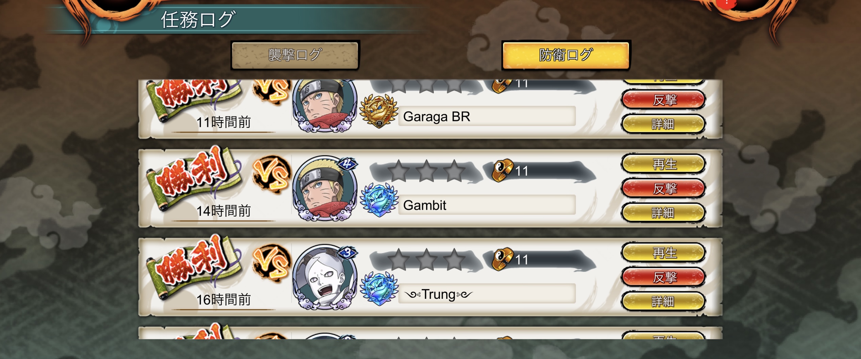Tap the blue rank emblem next to Gambit
Image resolution: width=861 pixels, height=359 pixels.
coord(379,201)
